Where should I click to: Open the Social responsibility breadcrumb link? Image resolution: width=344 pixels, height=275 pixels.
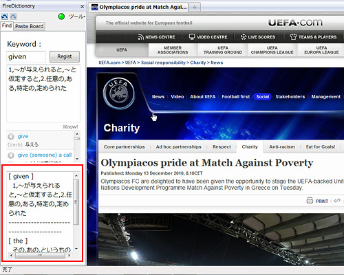coord(163,63)
